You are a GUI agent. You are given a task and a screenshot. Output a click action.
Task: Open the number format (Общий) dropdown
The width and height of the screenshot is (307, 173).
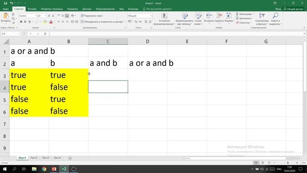151,16
